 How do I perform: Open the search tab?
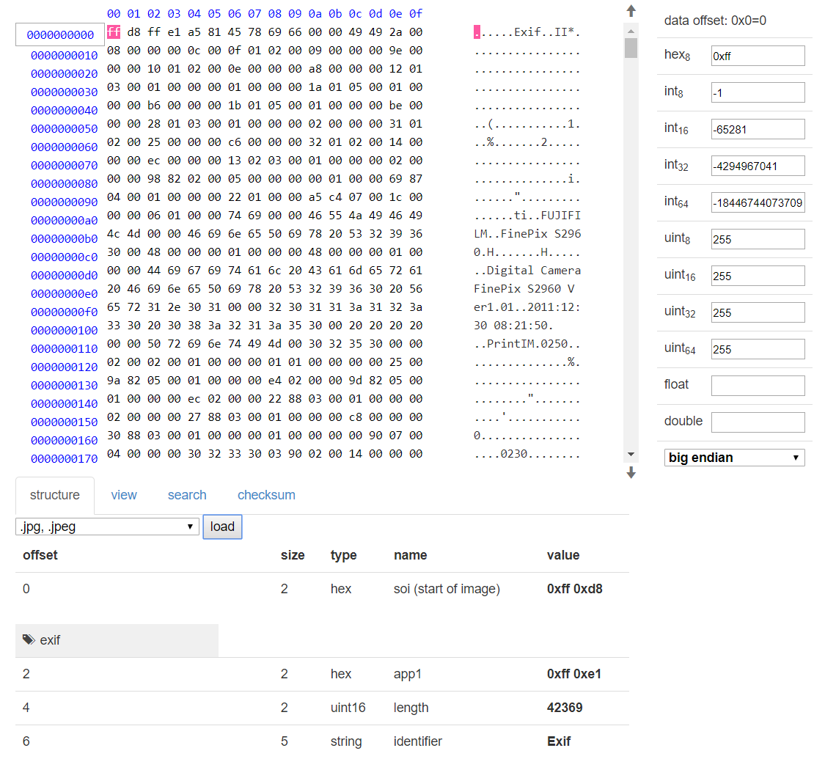click(187, 495)
